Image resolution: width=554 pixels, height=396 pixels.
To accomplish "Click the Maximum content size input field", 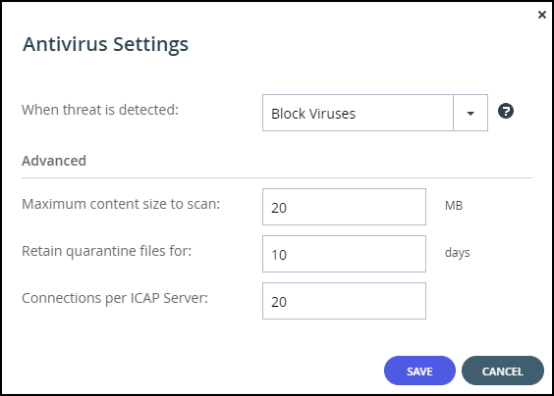I will 344,207.
